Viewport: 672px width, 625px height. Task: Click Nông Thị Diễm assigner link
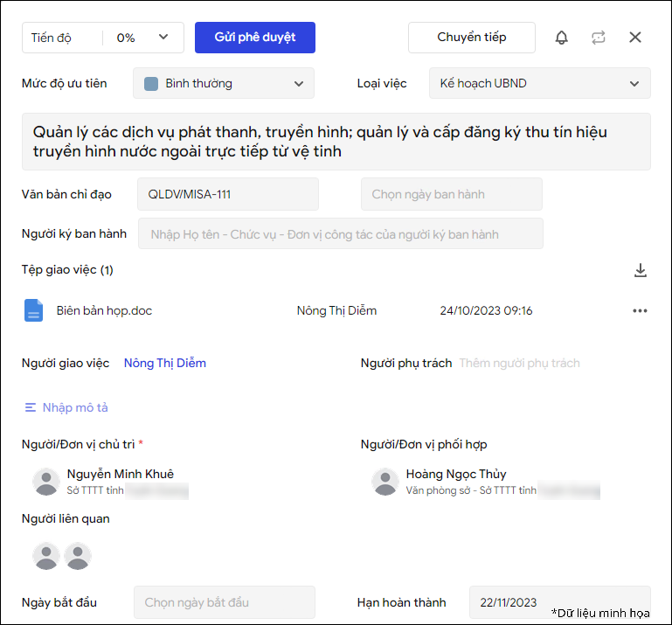click(165, 363)
